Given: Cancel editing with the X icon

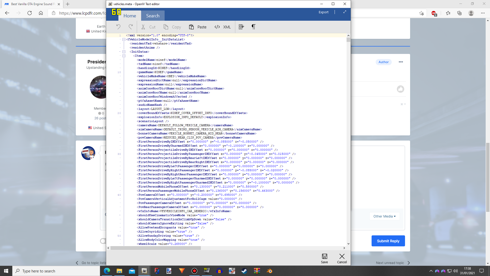Looking at the screenshot, I should click(342, 258).
